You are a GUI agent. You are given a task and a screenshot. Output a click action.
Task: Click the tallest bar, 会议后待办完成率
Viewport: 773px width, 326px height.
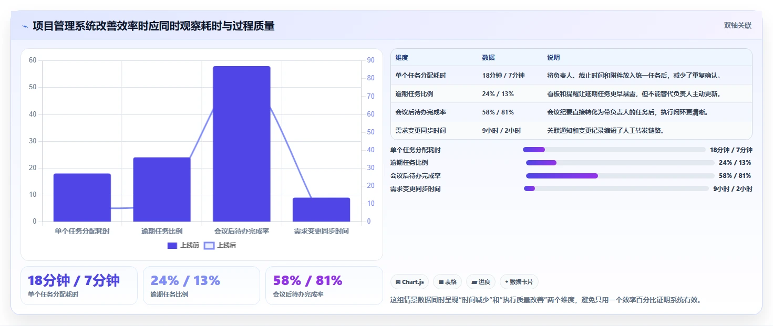[242, 144]
